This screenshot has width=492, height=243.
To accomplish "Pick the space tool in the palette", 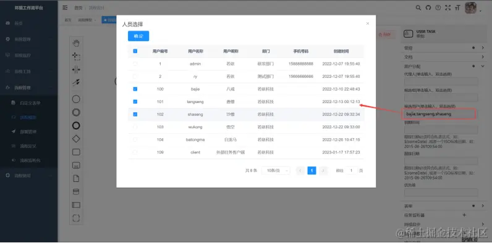I will (76, 70).
